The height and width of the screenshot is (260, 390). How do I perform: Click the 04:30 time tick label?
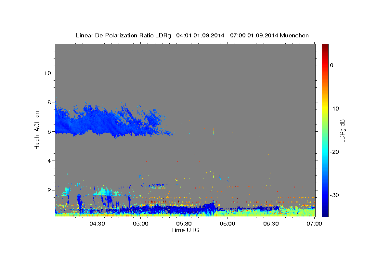(97, 224)
